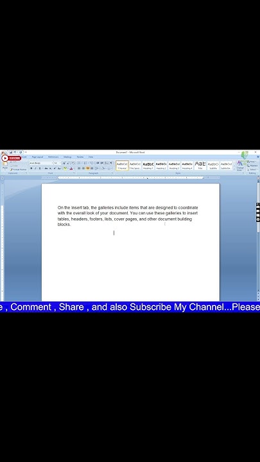Screen dimensions: 260x462
Task: Decrease the paragraph indent
Action: pyautogui.click(x=98, y=163)
